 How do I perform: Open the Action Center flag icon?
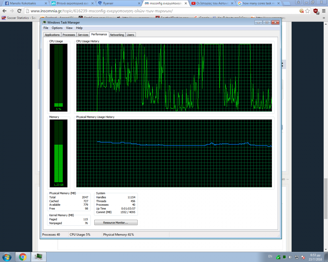[x=303, y=257]
